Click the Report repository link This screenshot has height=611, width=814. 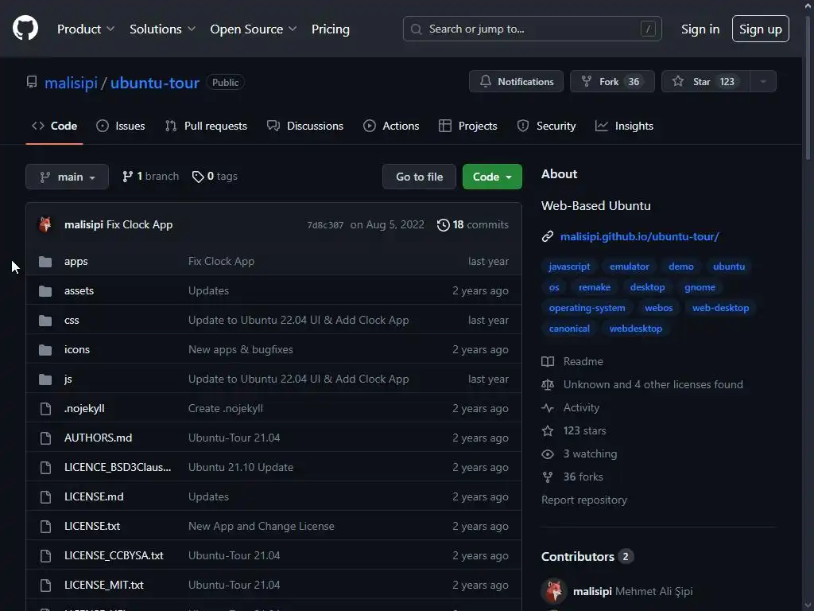(584, 500)
